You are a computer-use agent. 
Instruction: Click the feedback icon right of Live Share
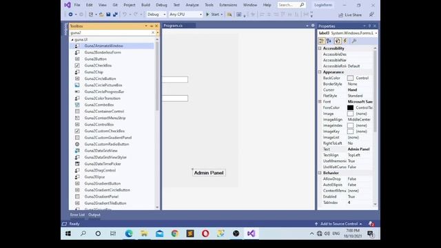371,14
